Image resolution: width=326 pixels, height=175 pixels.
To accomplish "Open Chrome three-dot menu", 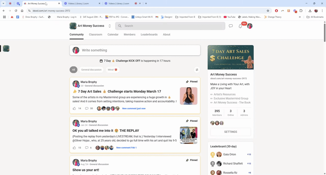I will [322, 10].
